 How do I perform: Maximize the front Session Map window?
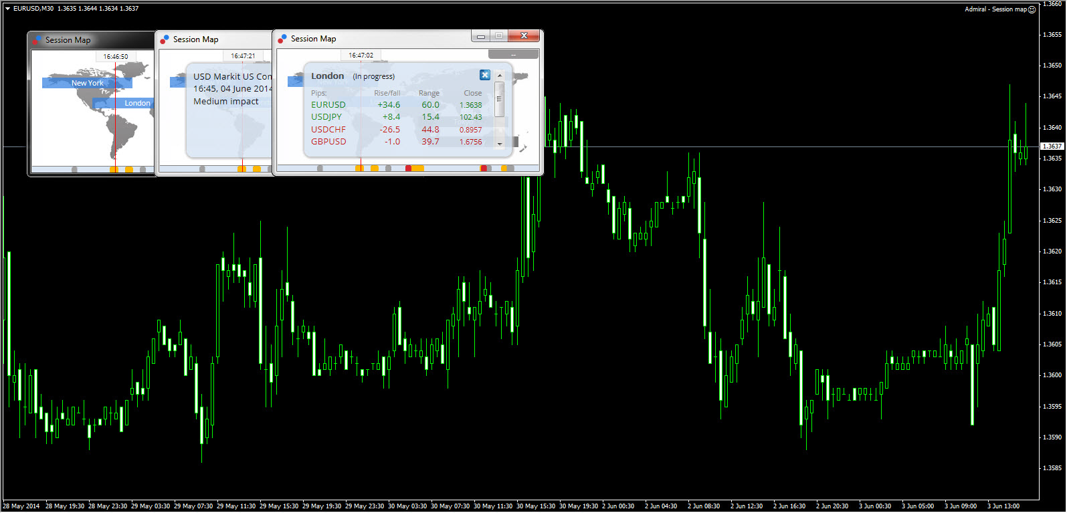point(499,36)
